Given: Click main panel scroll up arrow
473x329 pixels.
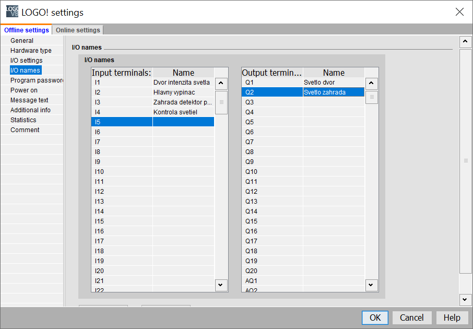Looking at the screenshot, I should (465, 42).
